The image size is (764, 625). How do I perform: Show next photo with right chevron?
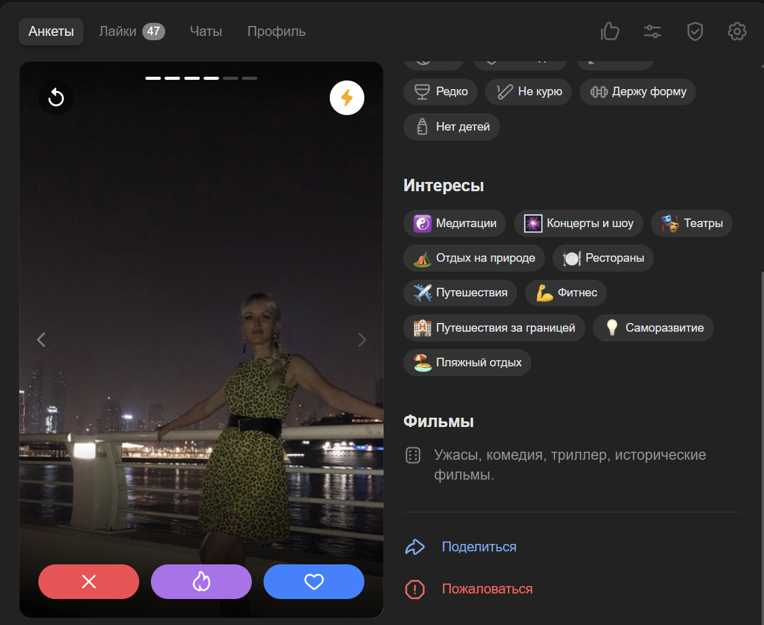pos(362,340)
